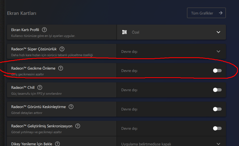Open the Özel profile selection box
239x146 pixels.
171,32
